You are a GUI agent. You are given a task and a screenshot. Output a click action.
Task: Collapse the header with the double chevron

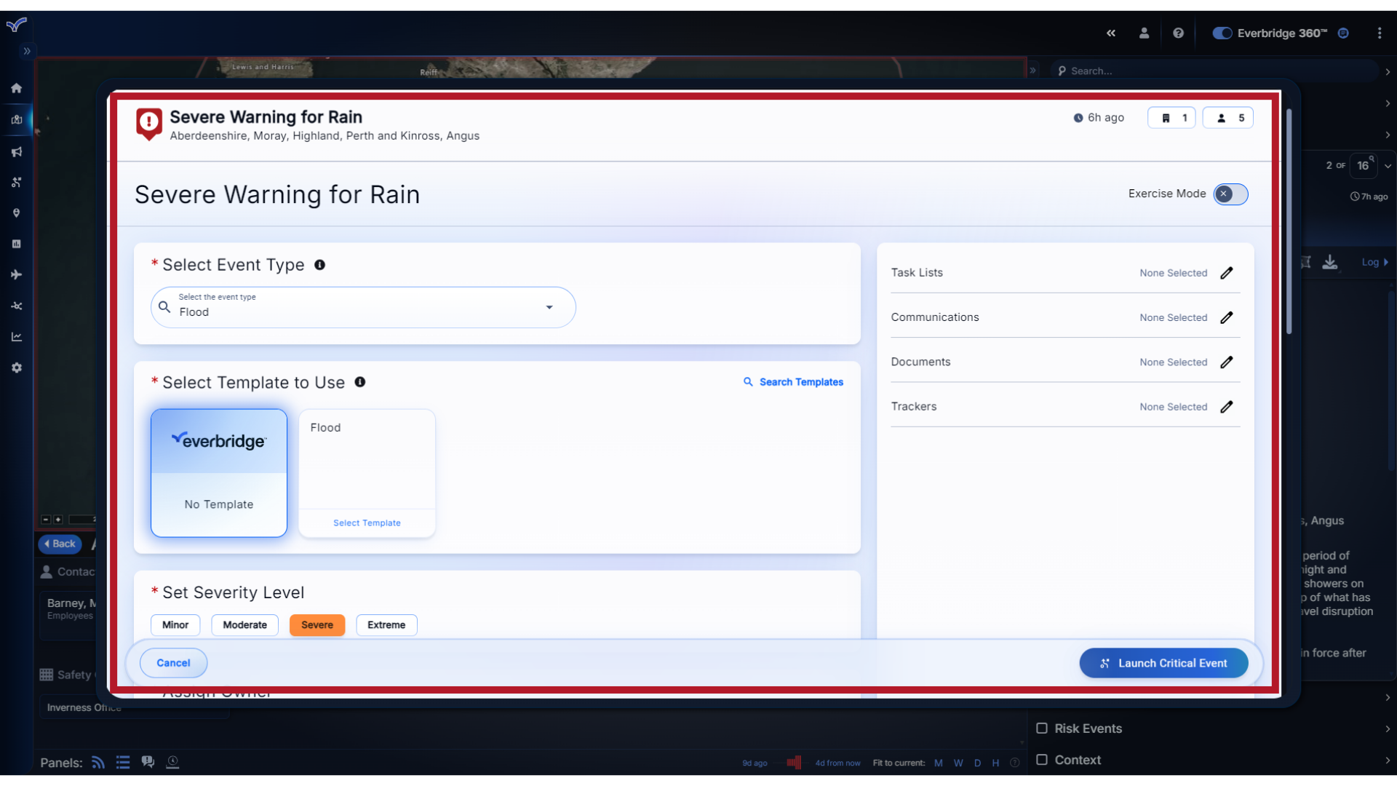1111,33
